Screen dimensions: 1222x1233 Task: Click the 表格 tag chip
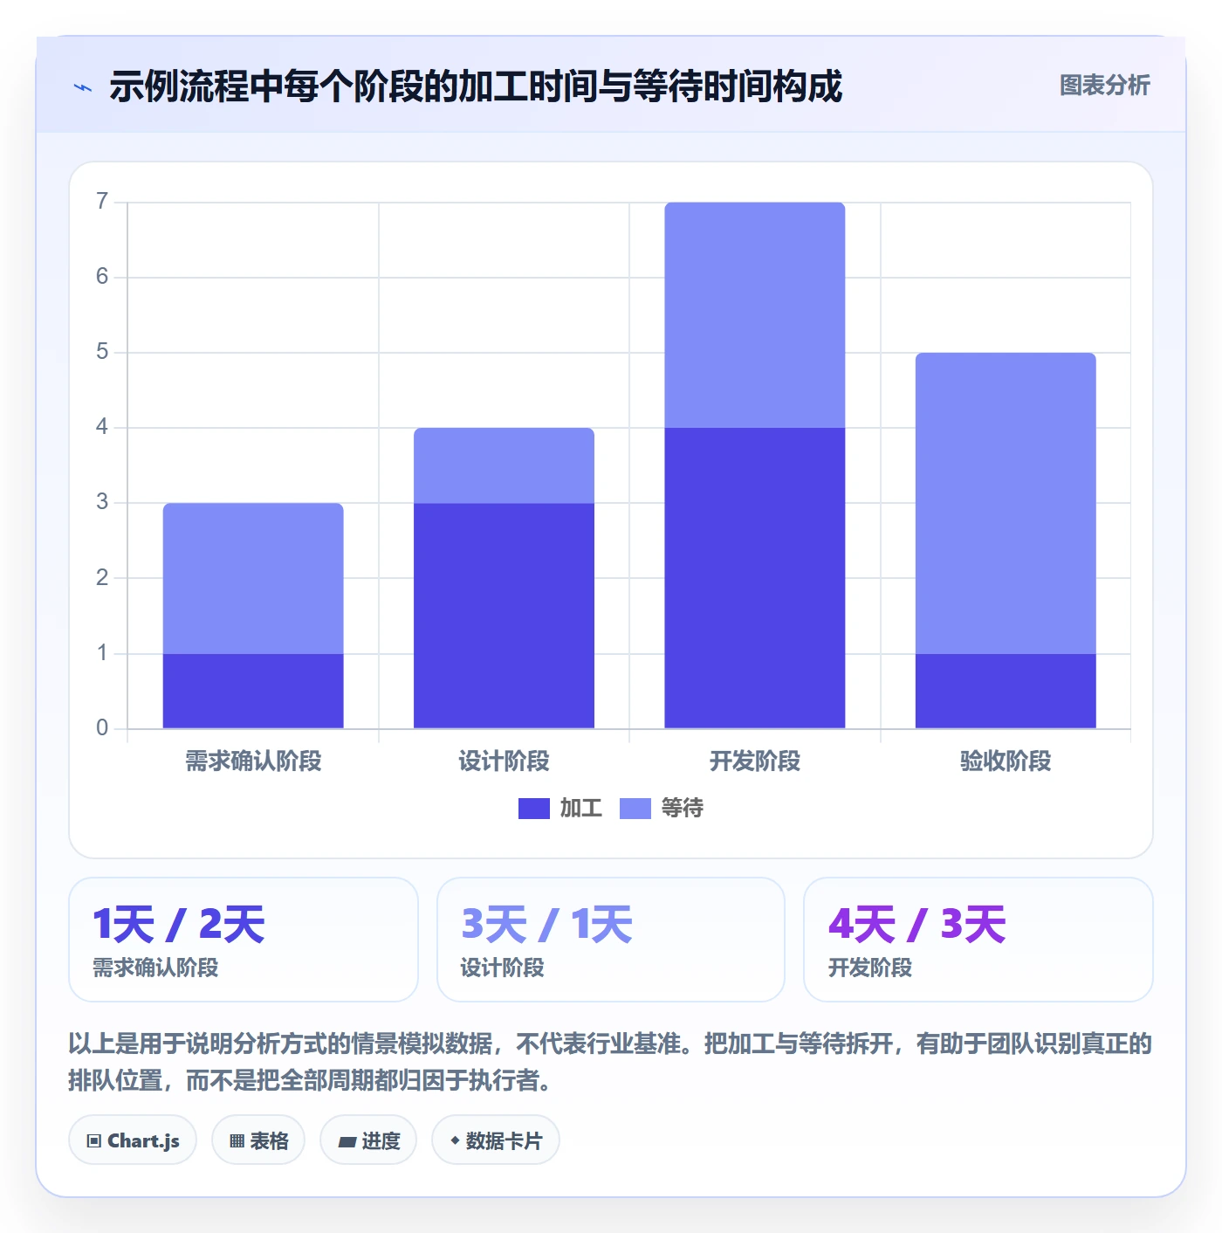click(258, 1140)
